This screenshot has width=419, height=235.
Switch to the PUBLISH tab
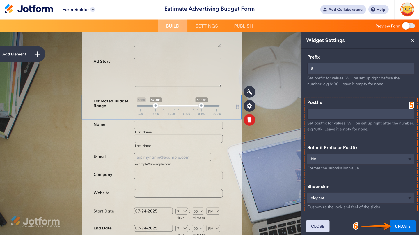click(243, 26)
